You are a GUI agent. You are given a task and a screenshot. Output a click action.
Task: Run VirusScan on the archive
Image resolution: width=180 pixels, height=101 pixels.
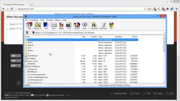(x=94, y=26)
